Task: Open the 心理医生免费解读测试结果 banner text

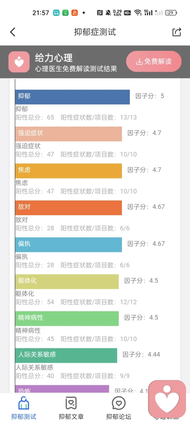Action: point(76,69)
